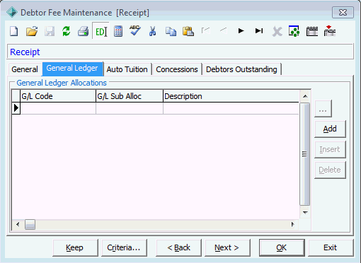Run the ABC spell check icon
Viewport: 361px width, 263px height.
tap(135, 30)
